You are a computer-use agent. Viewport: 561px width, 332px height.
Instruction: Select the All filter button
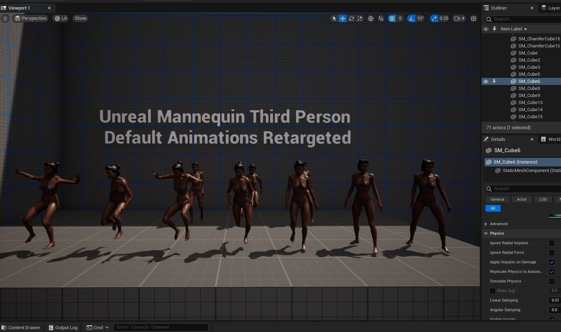pyautogui.click(x=493, y=208)
